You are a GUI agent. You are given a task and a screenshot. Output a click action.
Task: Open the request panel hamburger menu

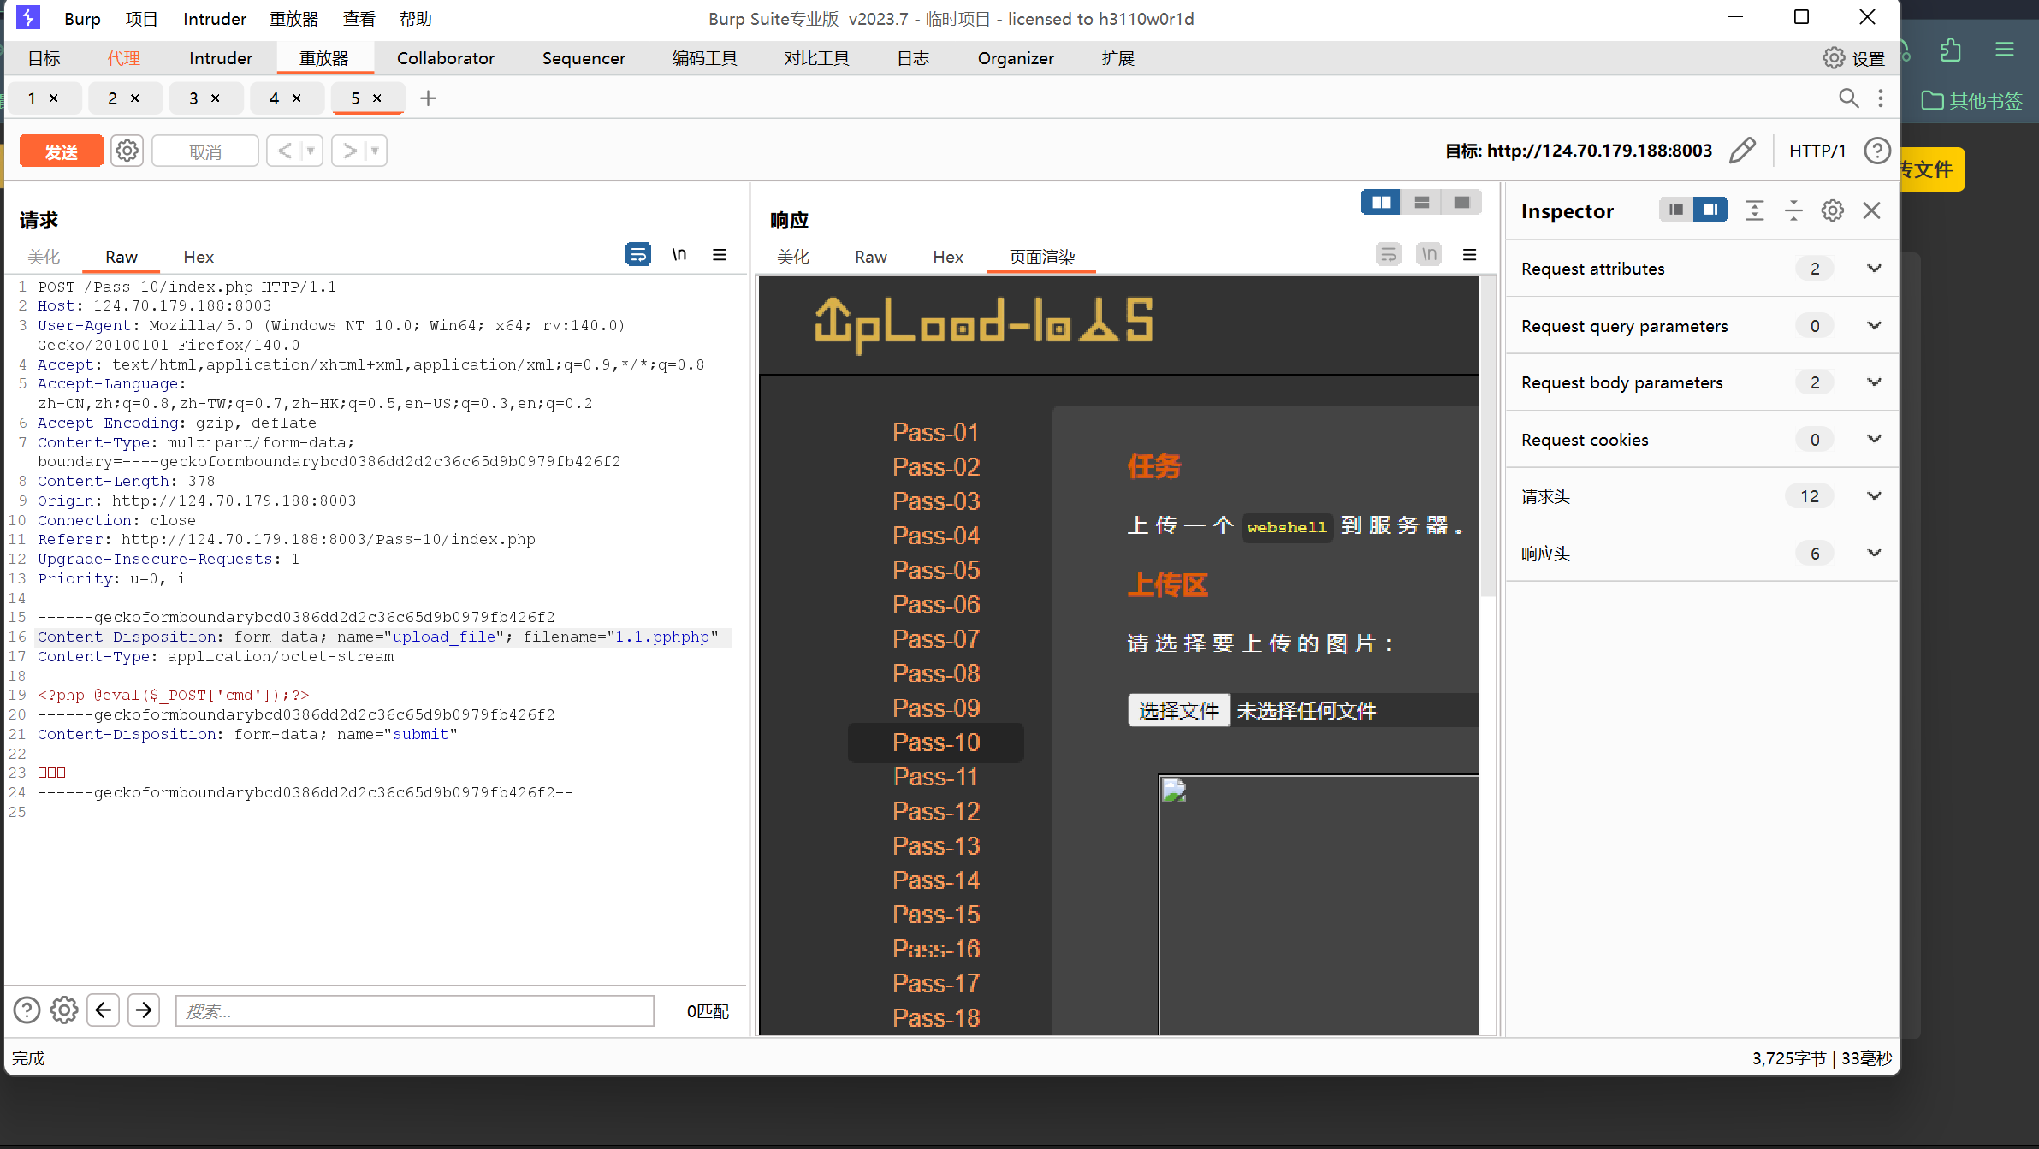pyautogui.click(x=720, y=254)
